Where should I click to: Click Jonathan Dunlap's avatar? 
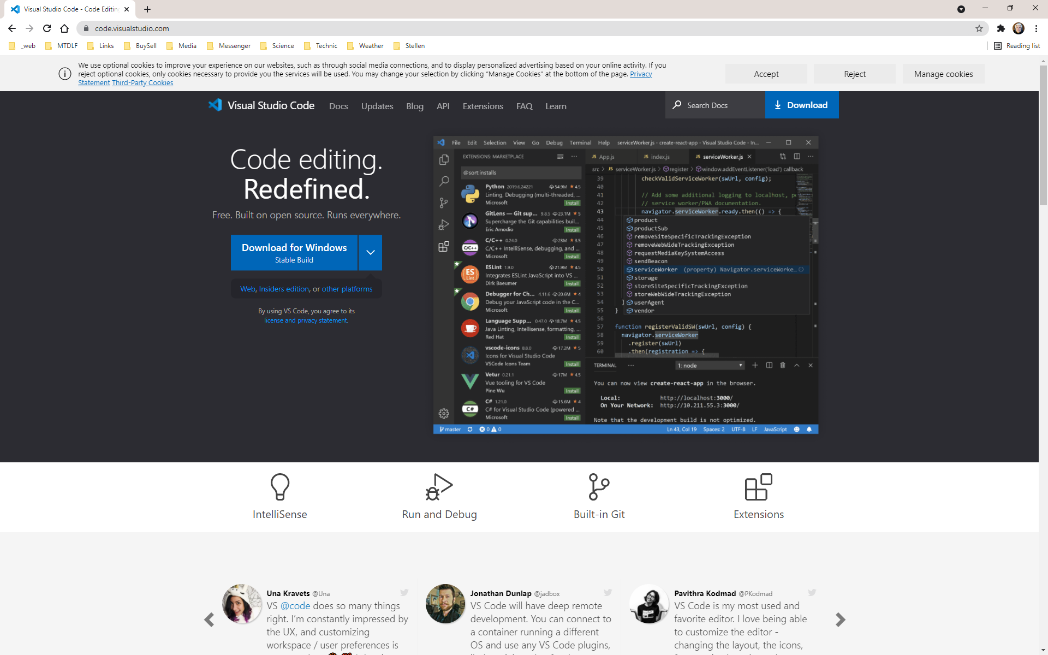[445, 604]
